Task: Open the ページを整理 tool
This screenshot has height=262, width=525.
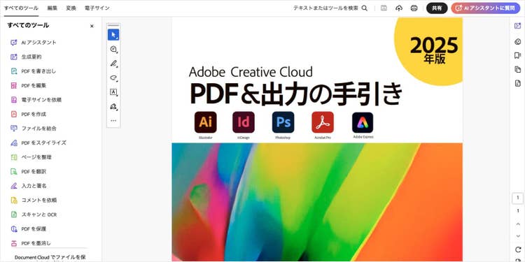Action: pos(31,157)
